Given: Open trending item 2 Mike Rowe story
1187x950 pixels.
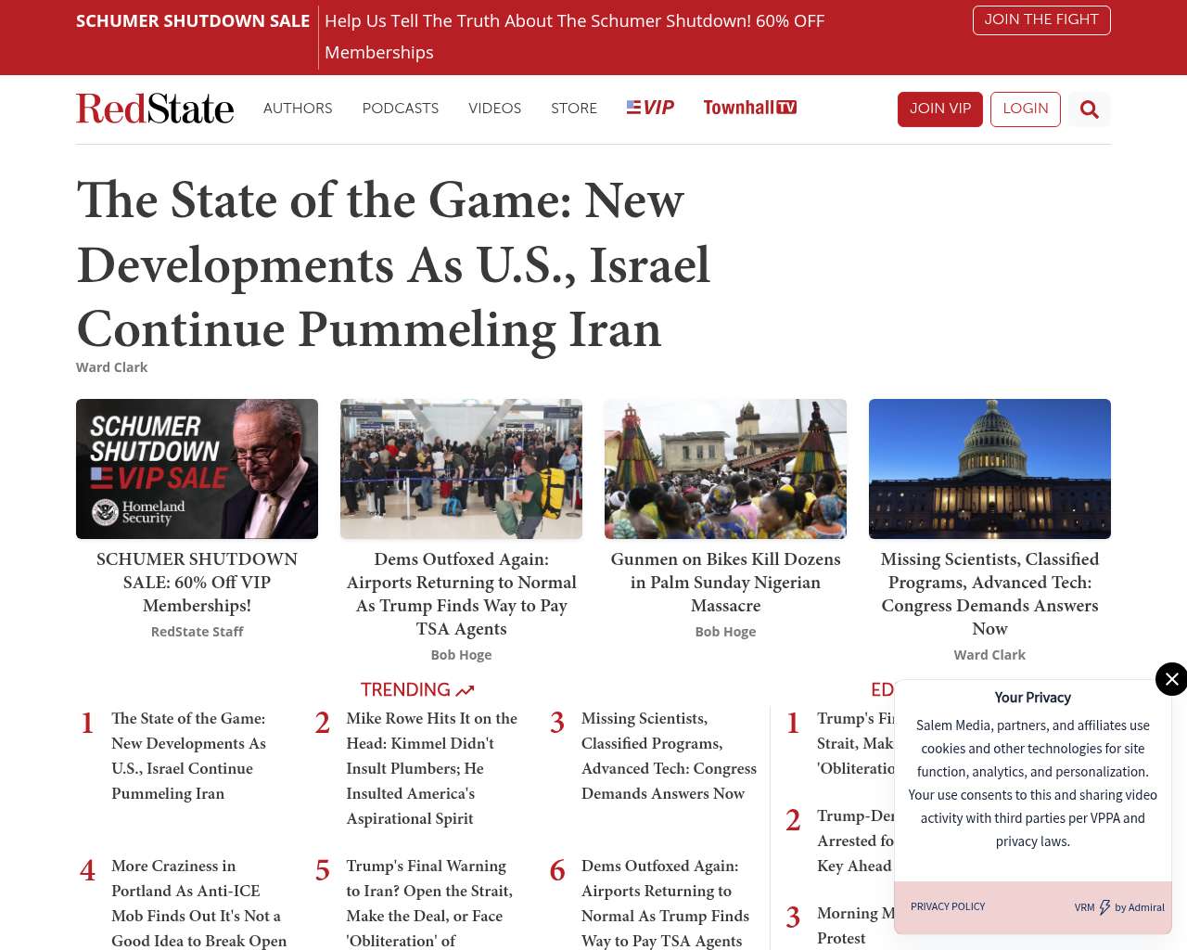Looking at the screenshot, I should pos(432,768).
